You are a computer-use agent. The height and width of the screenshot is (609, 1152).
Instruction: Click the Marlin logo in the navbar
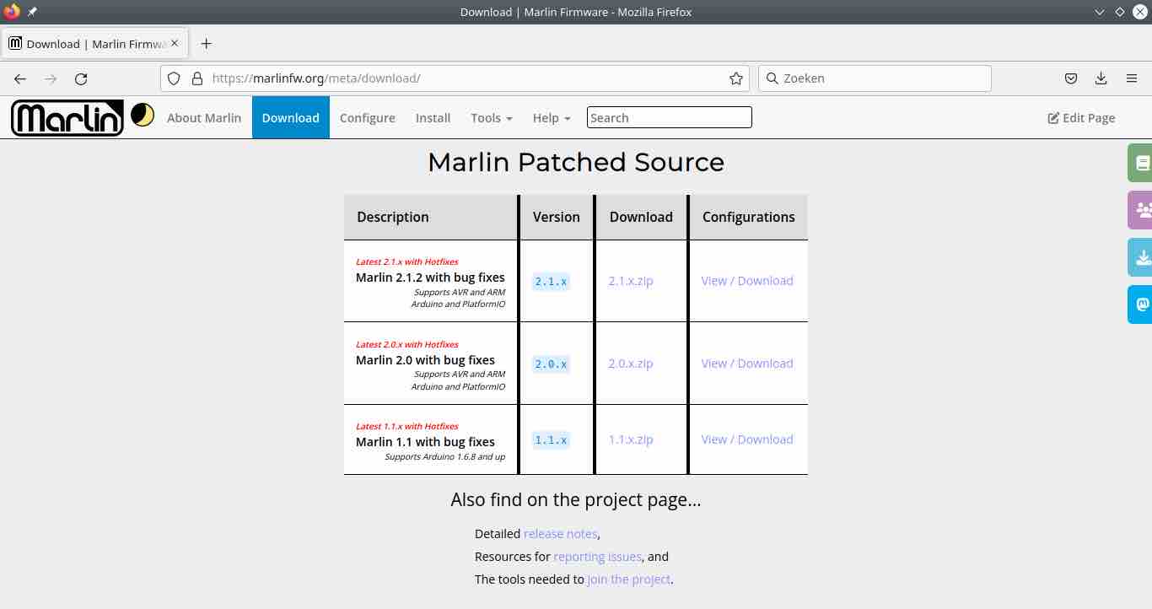[x=67, y=117]
